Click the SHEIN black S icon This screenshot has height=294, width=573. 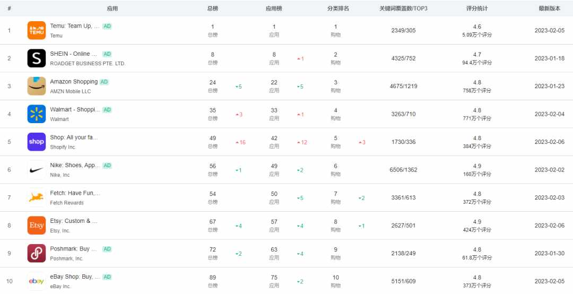coord(37,58)
